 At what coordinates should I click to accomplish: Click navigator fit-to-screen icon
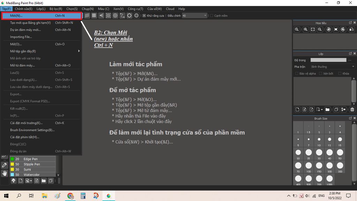click(313, 29)
